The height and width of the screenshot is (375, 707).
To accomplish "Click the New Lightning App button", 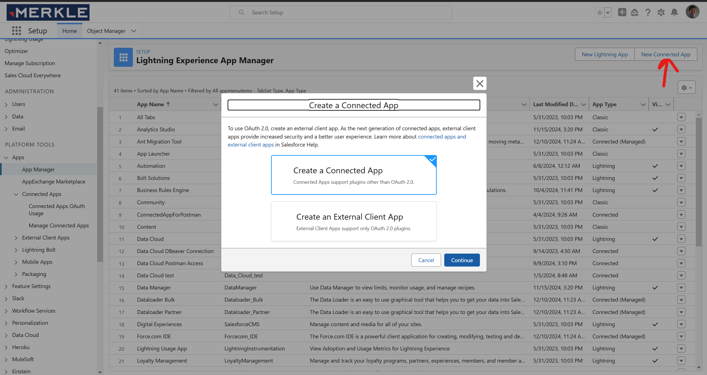I will pos(605,54).
